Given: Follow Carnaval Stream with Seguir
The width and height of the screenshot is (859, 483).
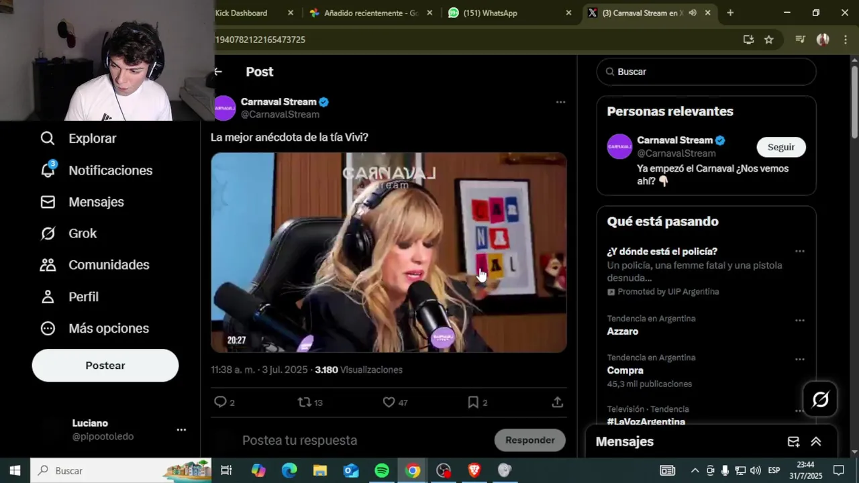Looking at the screenshot, I should [781, 147].
